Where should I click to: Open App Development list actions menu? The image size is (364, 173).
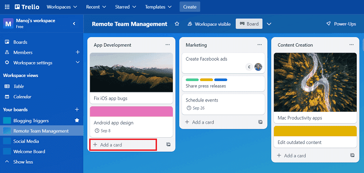click(167, 45)
